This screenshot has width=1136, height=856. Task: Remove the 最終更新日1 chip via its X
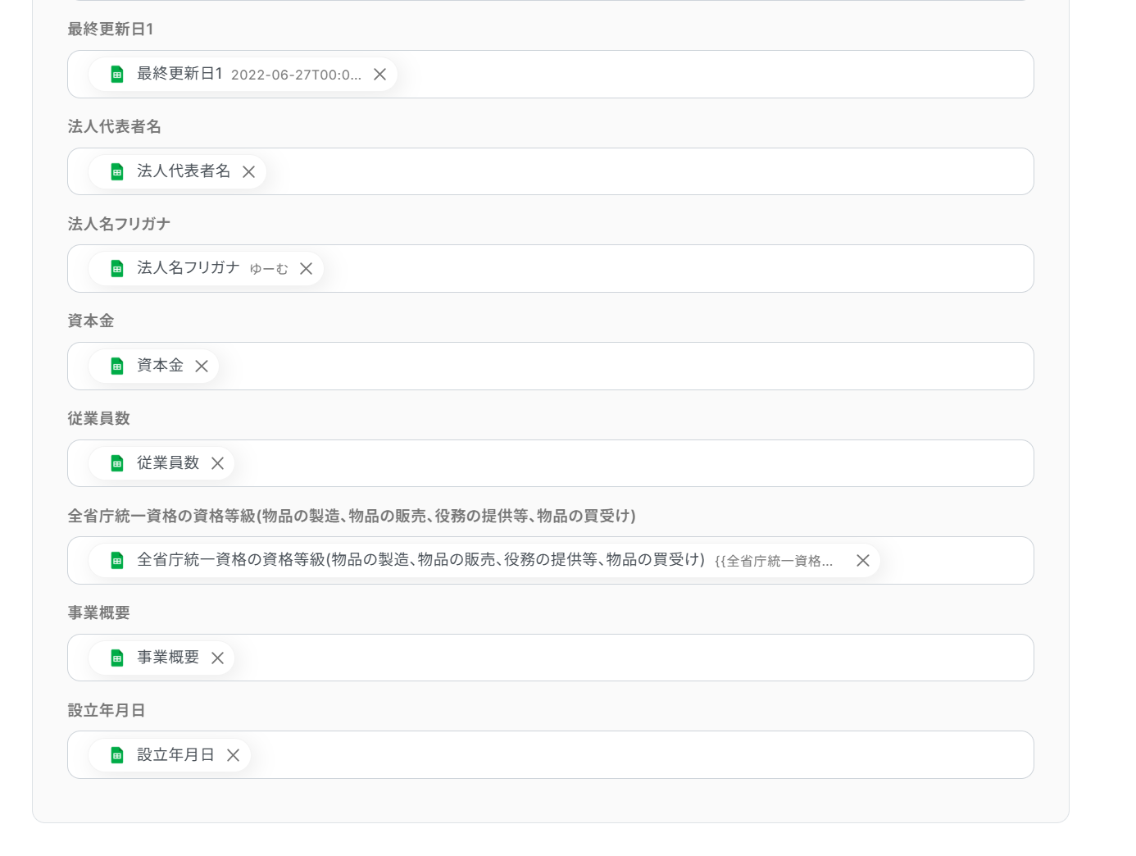[x=380, y=75]
